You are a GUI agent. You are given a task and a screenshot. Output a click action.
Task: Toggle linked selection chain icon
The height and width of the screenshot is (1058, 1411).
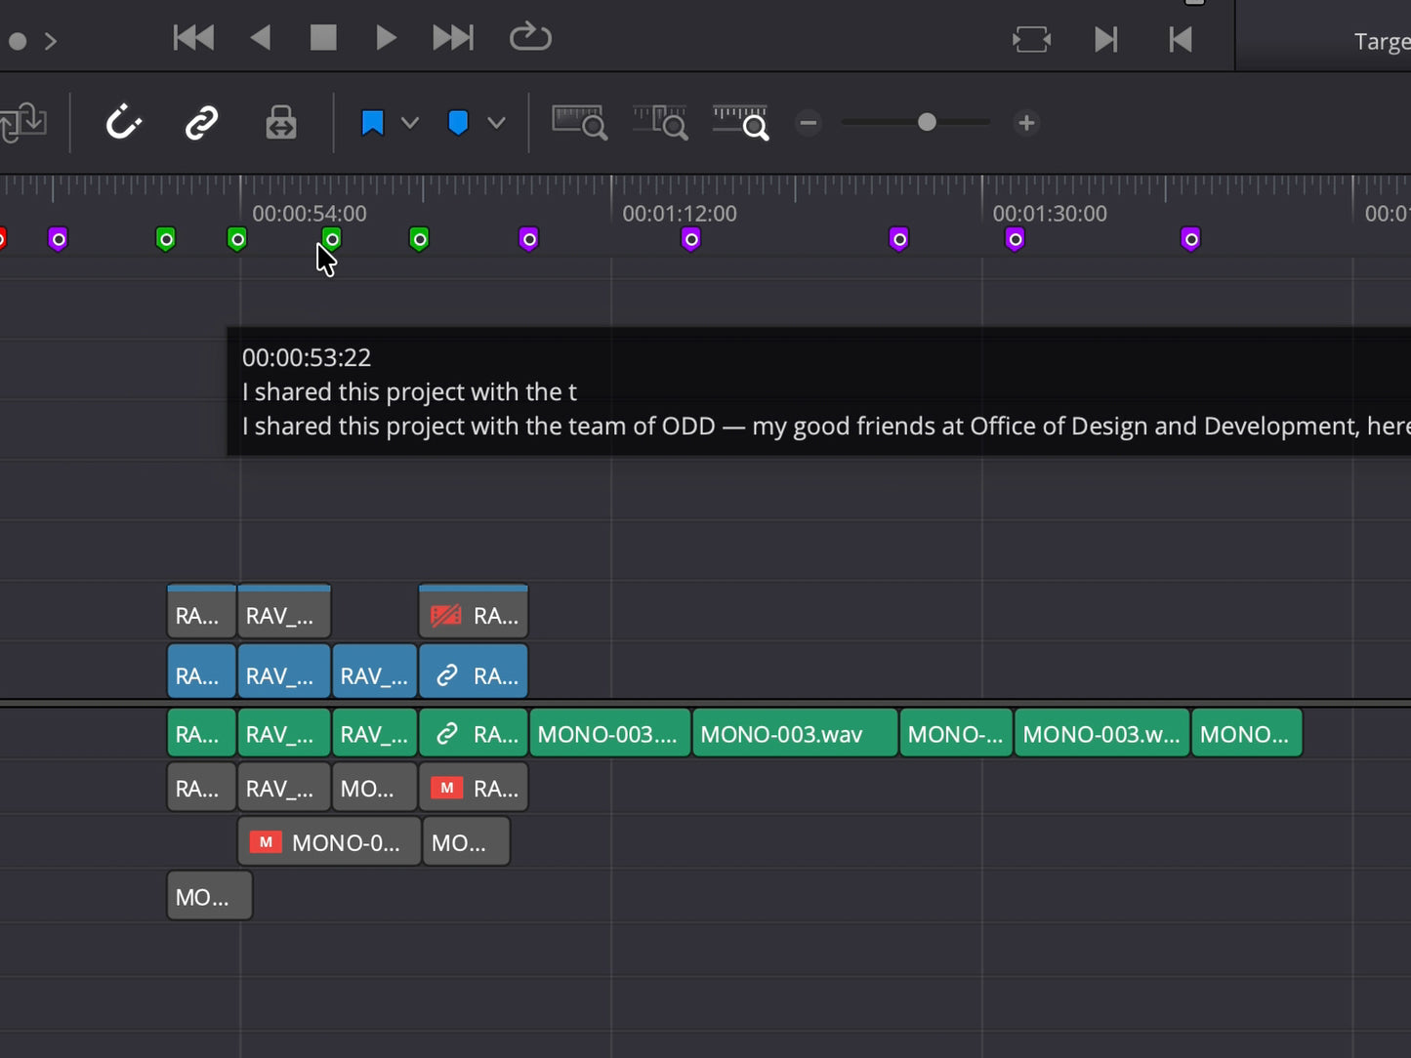202,123
